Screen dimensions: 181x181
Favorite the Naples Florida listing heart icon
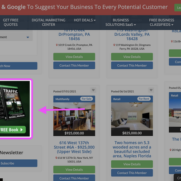pyautogui.click(x=151, y=90)
